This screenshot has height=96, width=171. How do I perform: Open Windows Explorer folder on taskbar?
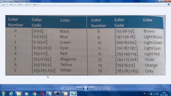tap(19, 94)
